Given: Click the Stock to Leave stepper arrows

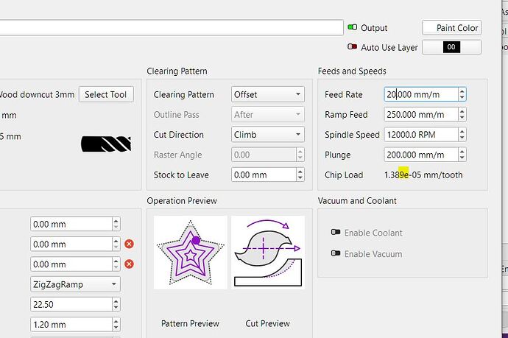Looking at the screenshot, I should coord(300,175).
